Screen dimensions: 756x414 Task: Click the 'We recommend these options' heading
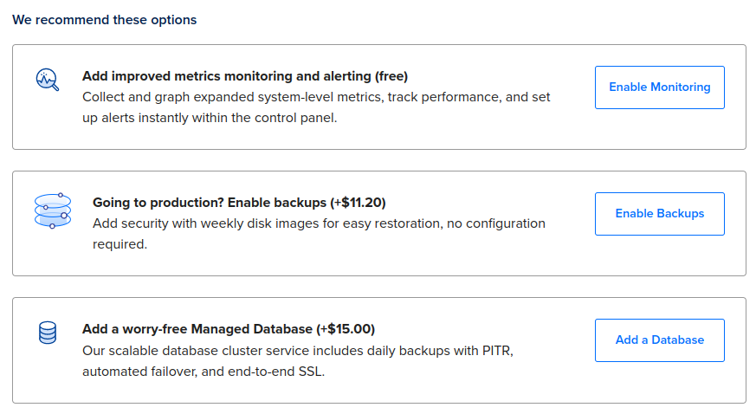point(104,20)
